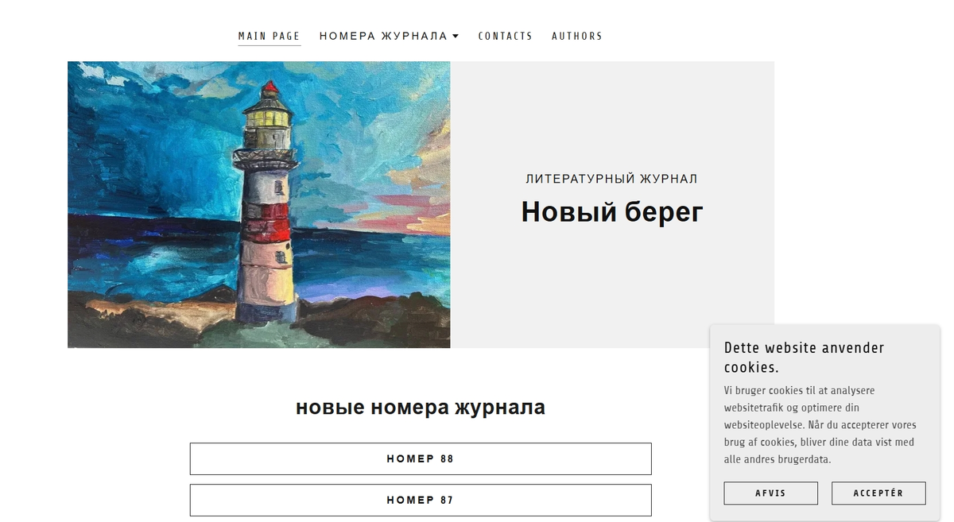Screen dimensions: 954x522
Task: Open the MAIN PAGE navigation link
Action: click(x=269, y=36)
